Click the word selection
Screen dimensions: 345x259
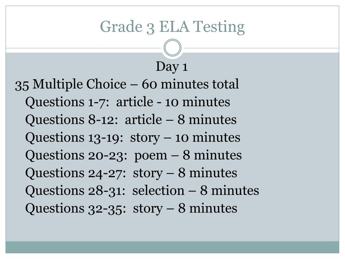(158, 191)
